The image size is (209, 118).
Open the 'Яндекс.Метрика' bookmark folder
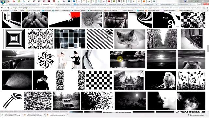click(x=169, y=10)
